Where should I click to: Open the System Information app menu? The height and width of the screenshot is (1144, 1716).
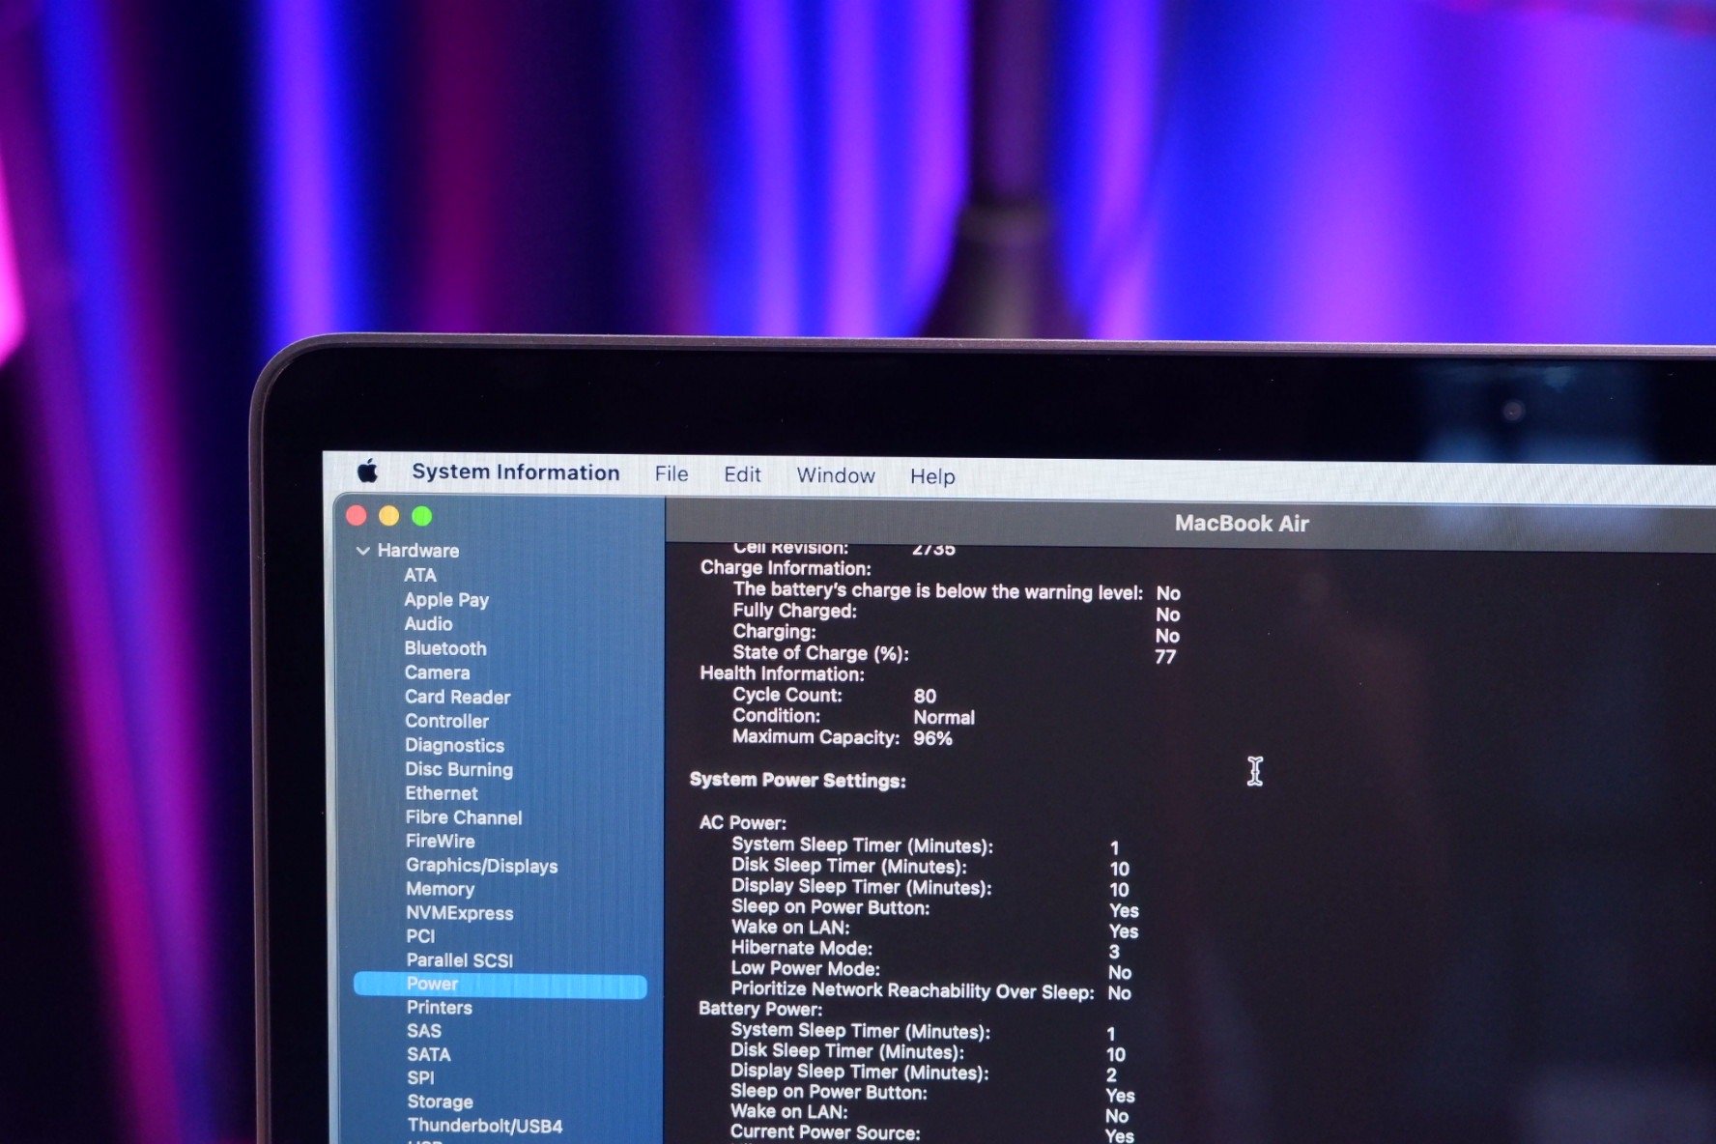(x=516, y=472)
